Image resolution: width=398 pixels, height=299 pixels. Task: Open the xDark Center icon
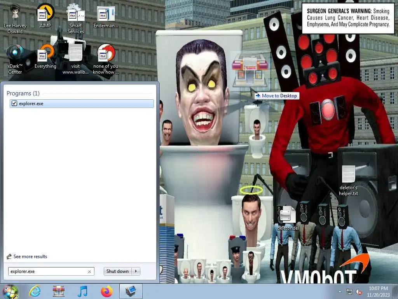(15, 59)
